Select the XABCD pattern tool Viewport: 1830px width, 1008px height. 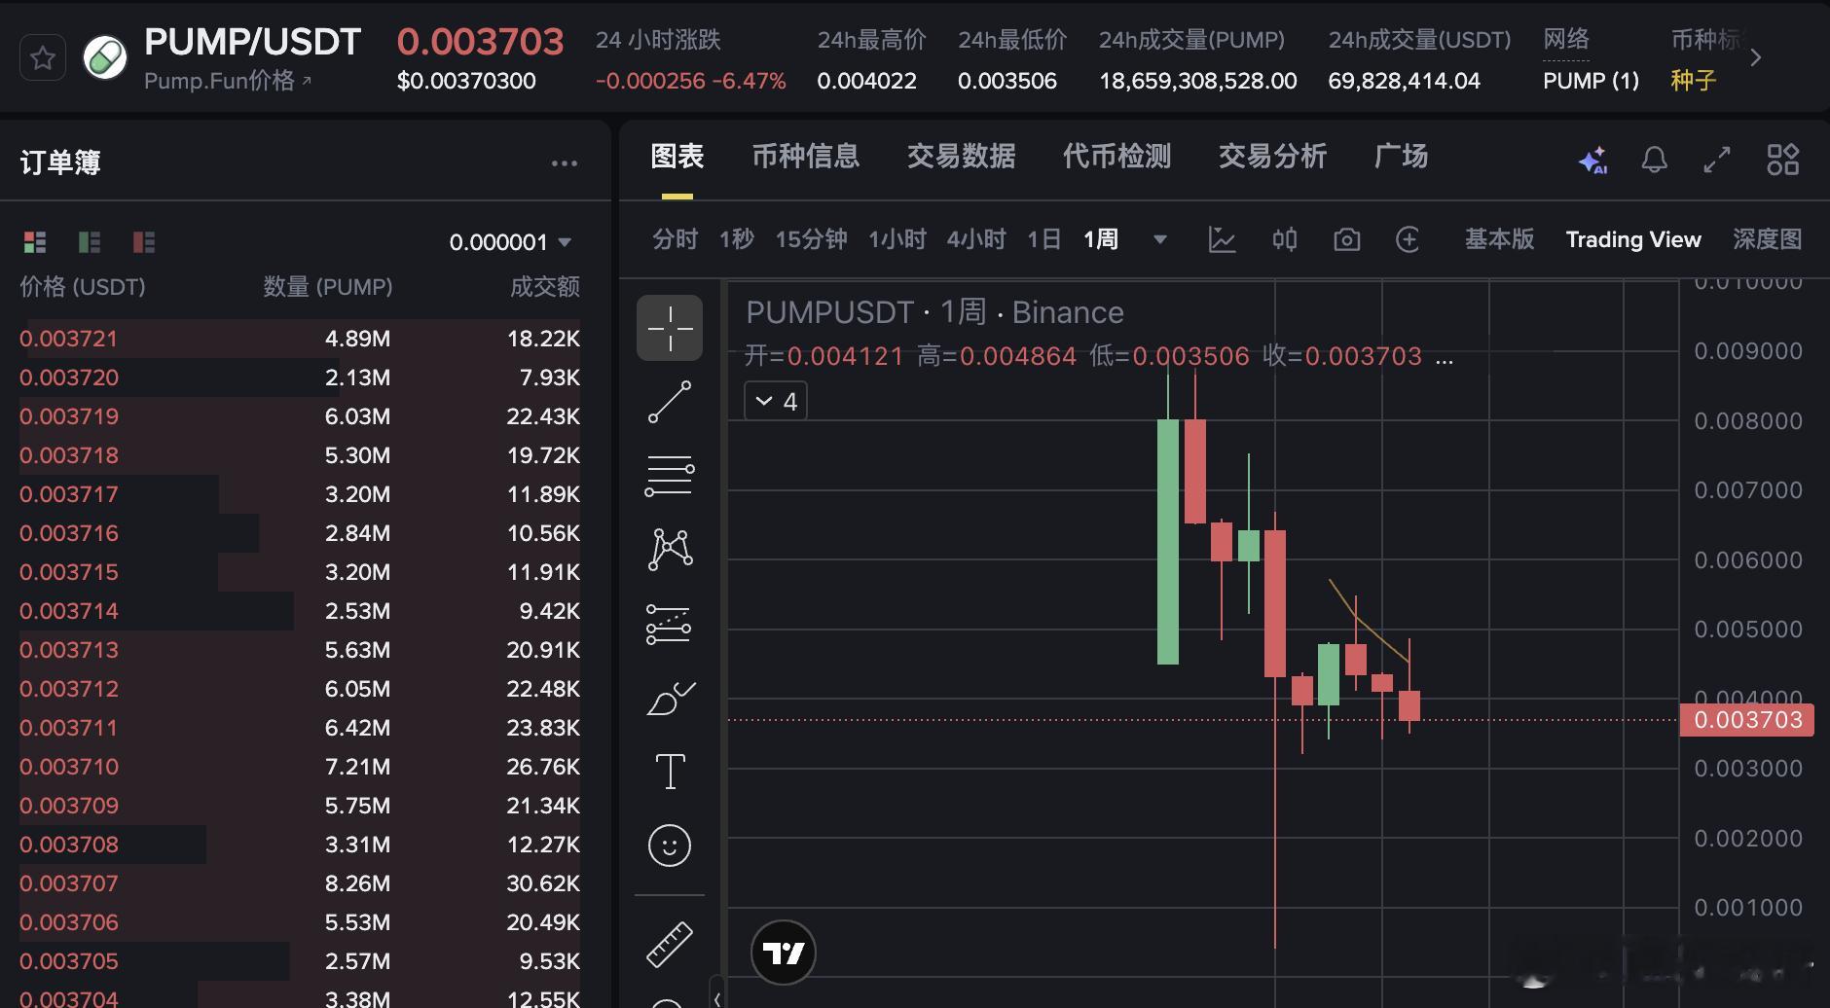click(670, 548)
